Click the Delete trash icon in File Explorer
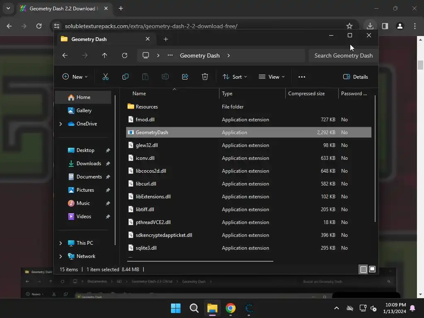 point(205,77)
